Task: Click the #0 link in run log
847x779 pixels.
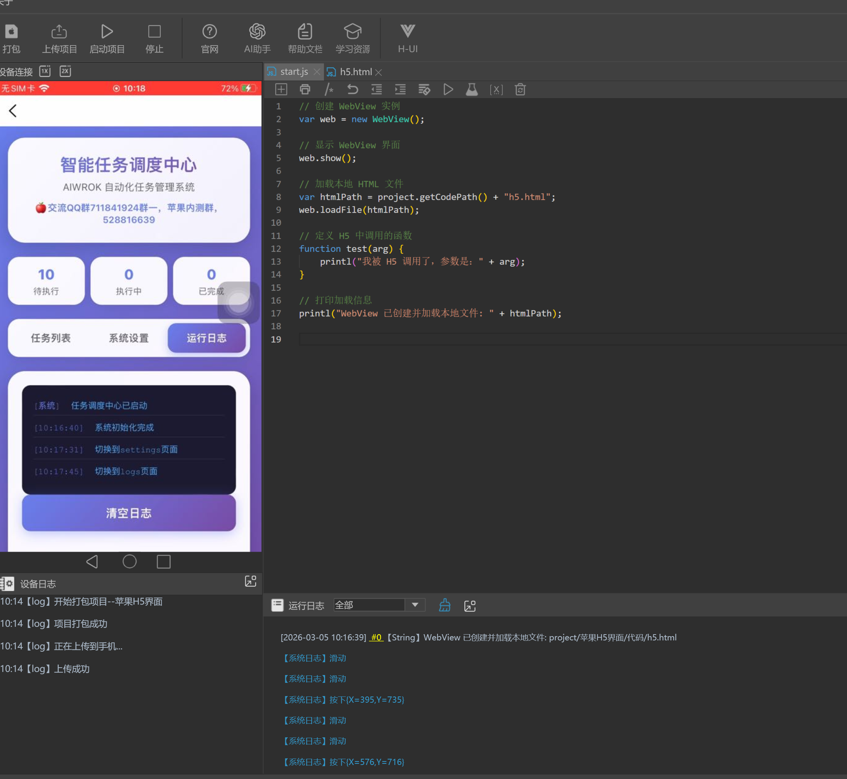Action: (376, 637)
